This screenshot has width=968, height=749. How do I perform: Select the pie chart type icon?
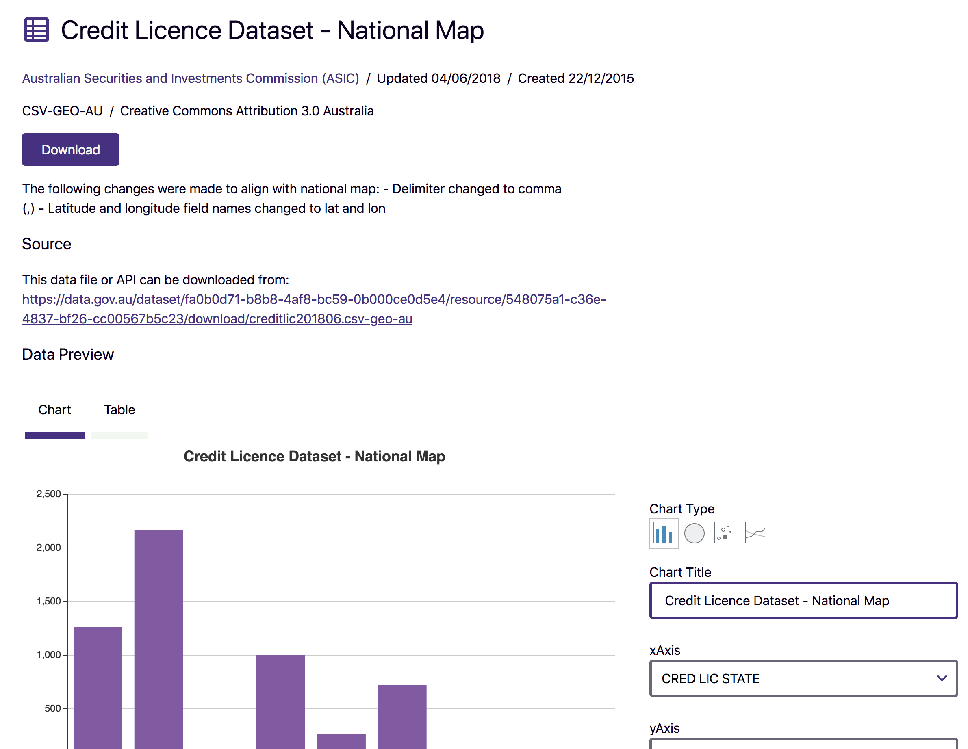[694, 534]
